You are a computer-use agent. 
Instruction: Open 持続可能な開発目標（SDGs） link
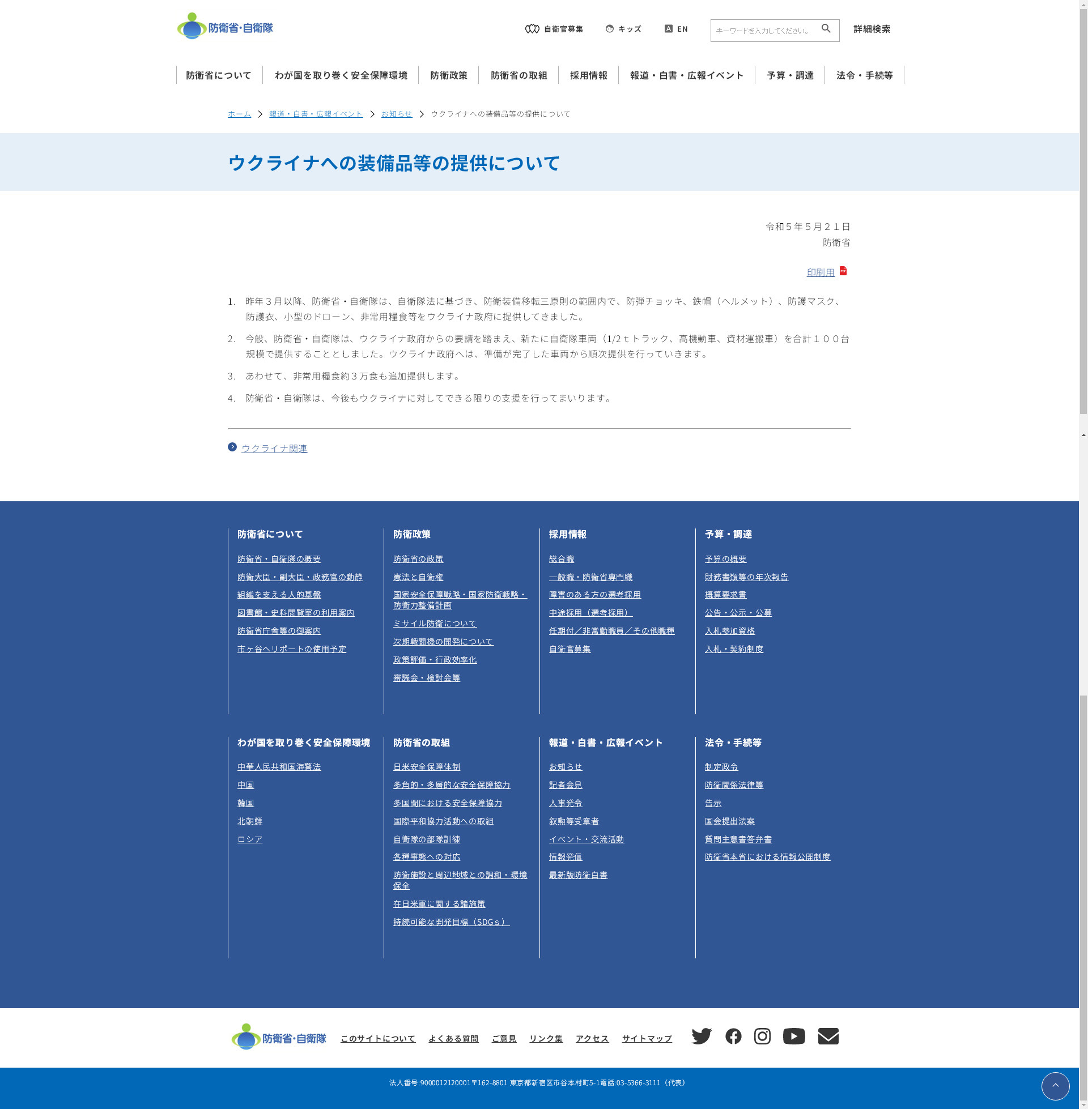pyautogui.click(x=451, y=922)
